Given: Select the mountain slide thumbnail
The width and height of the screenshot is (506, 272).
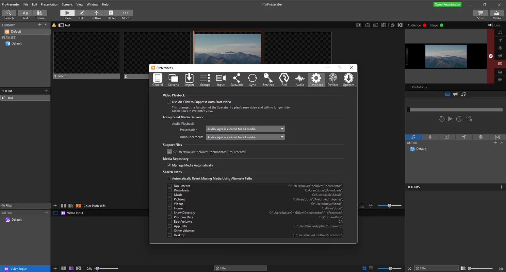Looking at the screenshot, I should pos(228,48).
